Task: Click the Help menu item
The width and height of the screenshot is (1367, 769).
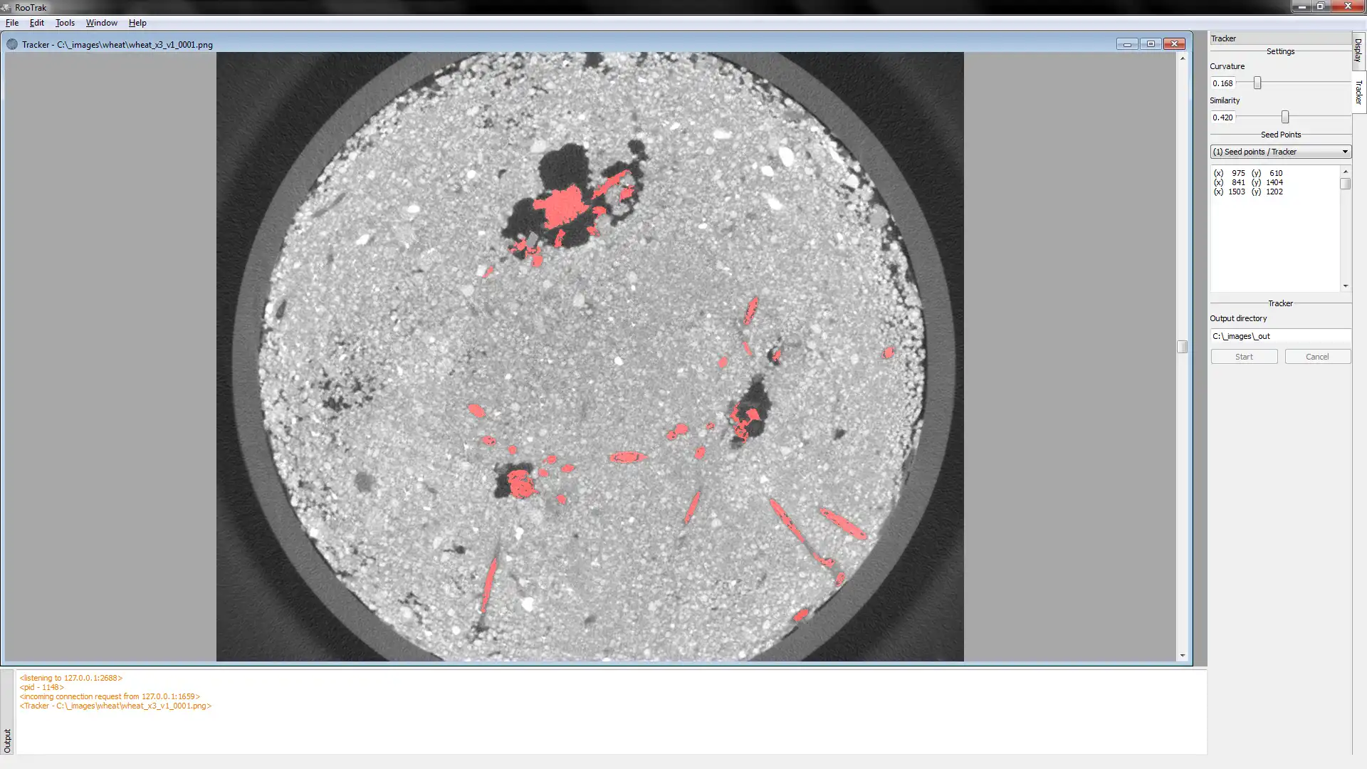Action: (136, 23)
